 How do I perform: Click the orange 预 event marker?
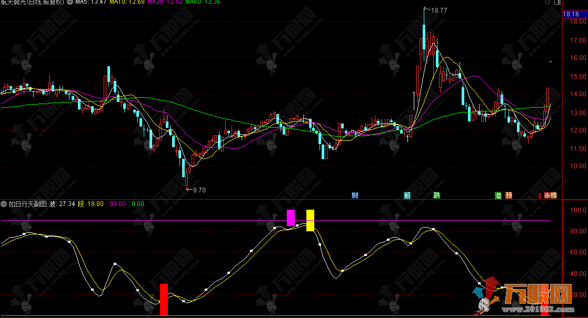pyautogui.click(x=509, y=195)
